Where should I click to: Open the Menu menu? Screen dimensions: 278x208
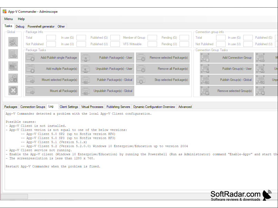8,19
